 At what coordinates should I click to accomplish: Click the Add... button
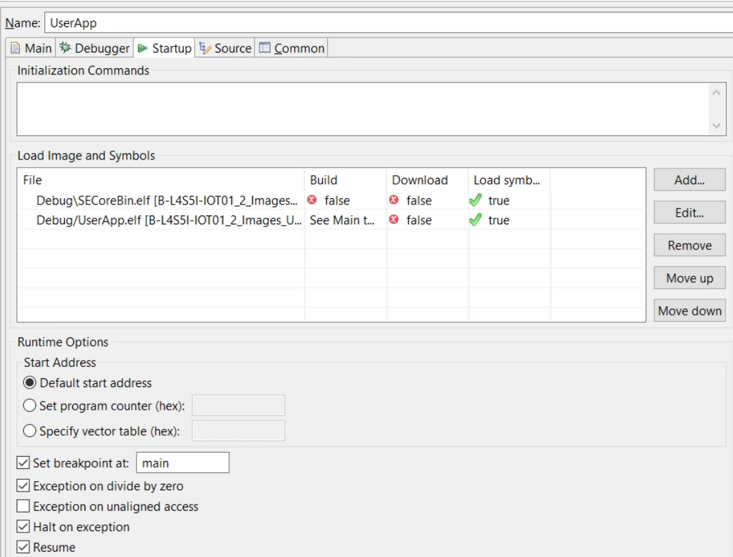click(x=689, y=180)
